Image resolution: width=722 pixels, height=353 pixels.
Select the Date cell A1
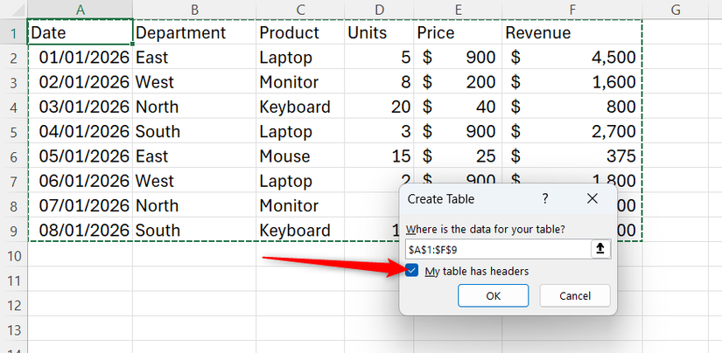tap(80, 33)
